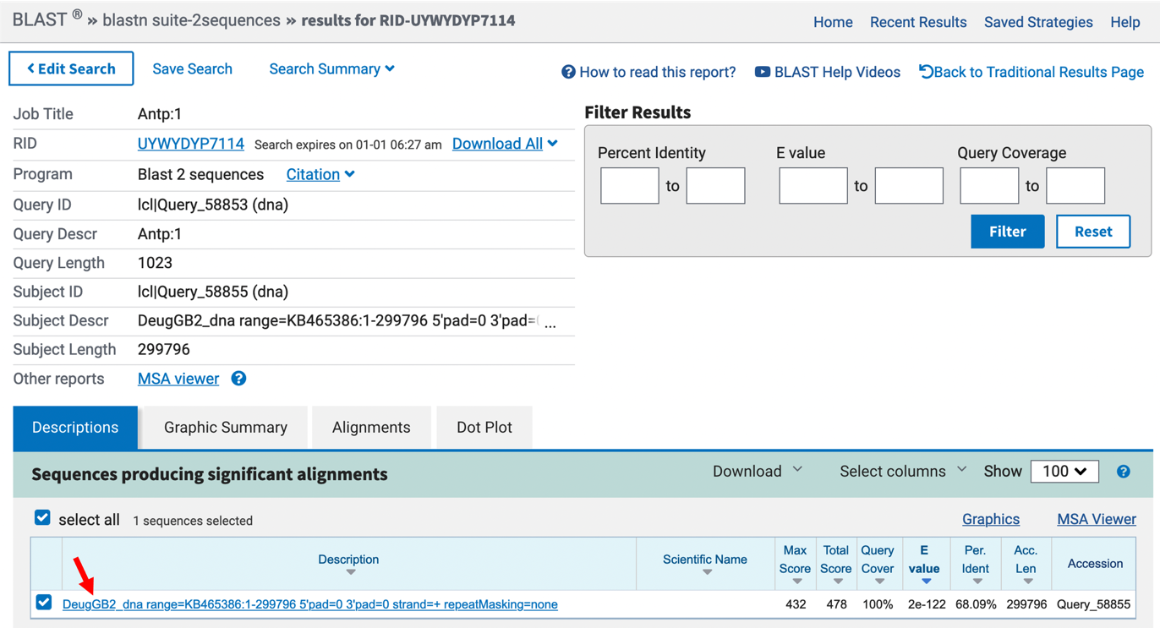Open Saved Strategies in top navigation
The height and width of the screenshot is (628, 1160).
(1038, 23)
